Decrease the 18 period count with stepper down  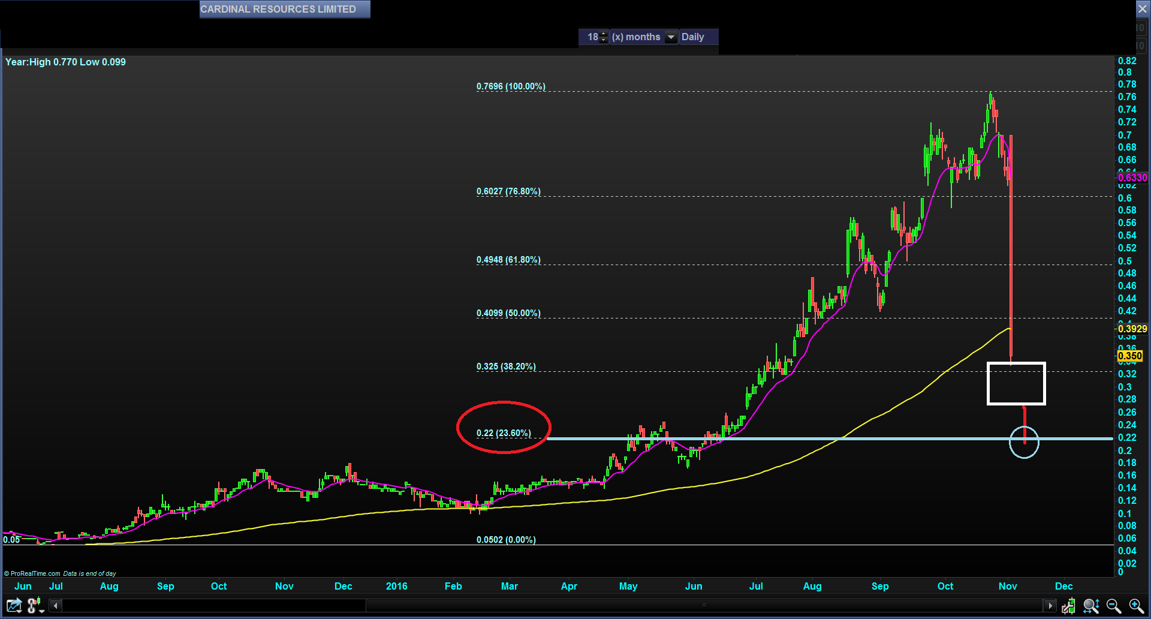(x=604, y=40)
